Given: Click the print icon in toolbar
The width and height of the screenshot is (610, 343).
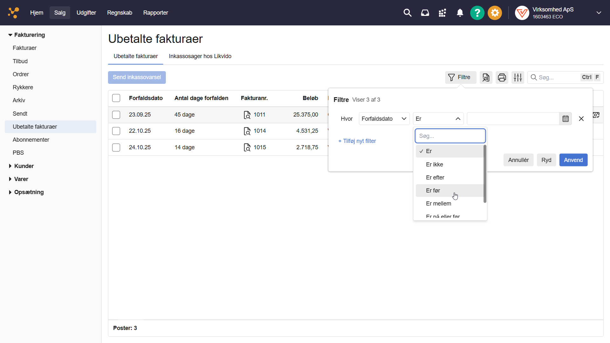Looking at the screenshot, I should pyautogui.click(x=502, y=77).
